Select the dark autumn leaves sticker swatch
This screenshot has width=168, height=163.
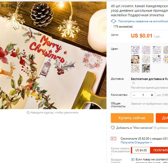(x=135, y=59)
